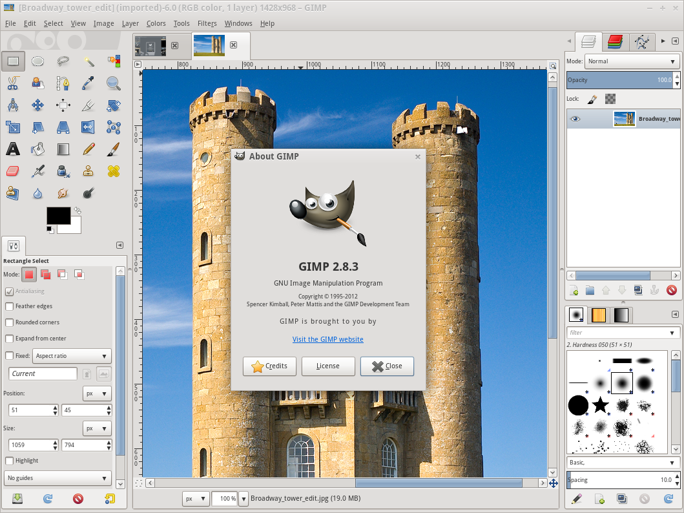Screen dimensions: 684x513
Task: Select the Eraser tool
Action: [x=13, y=171]
